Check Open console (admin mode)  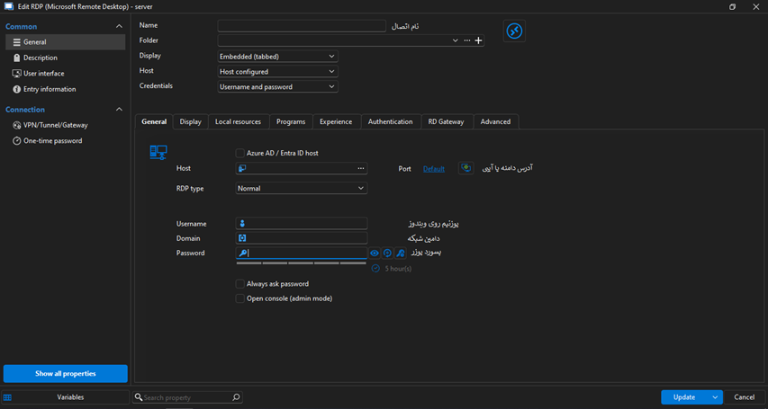[240, 298]
